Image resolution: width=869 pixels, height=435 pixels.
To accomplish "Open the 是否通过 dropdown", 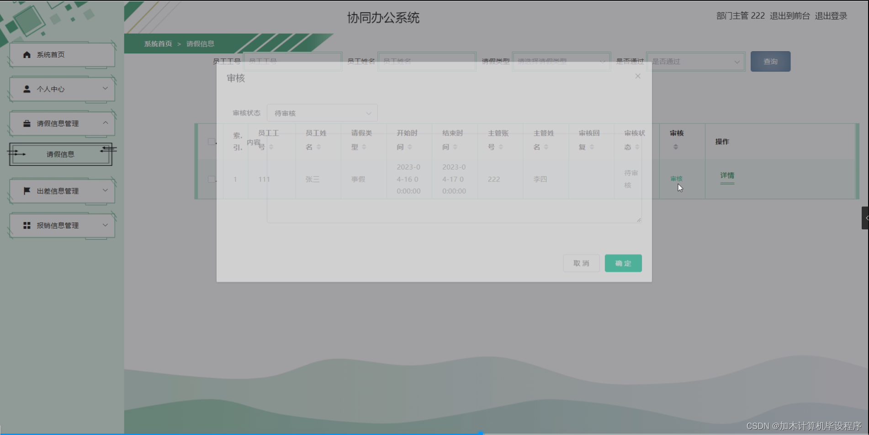I will click(695, 61).
